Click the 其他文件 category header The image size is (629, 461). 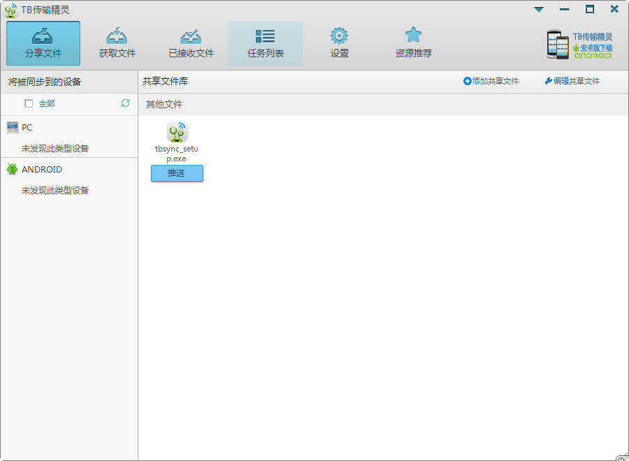tap(164, 104)
